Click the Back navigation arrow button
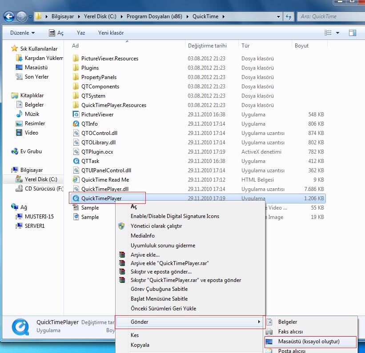 coord(9,16)
